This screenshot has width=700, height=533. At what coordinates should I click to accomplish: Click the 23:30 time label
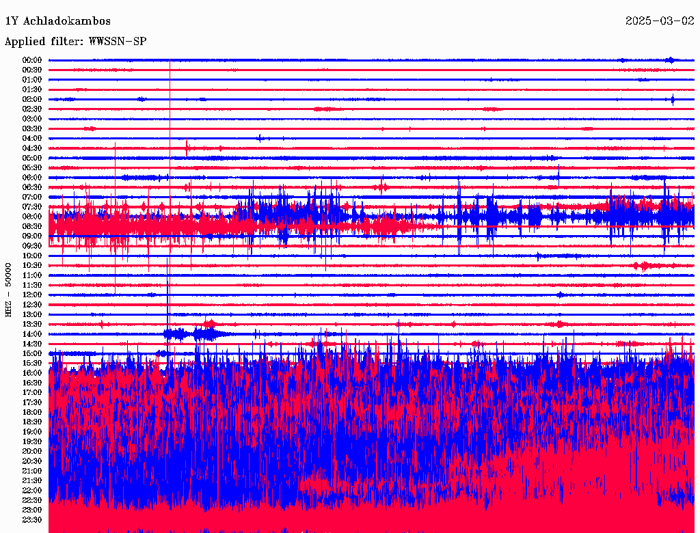click(x=32, y=520)
